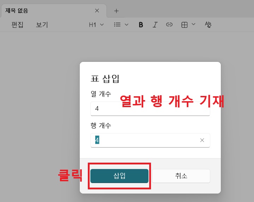Clear the 행 개수 field with X
This screenshot has height=202, width=254.
click(x=202, y=140)
